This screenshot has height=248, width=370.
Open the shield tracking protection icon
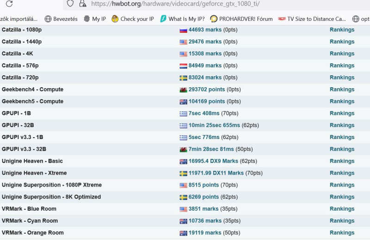(70, 4)
